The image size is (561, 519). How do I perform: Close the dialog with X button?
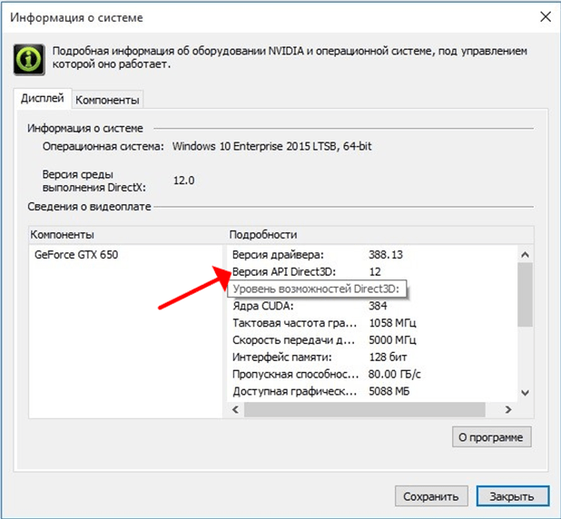[546, 16]
